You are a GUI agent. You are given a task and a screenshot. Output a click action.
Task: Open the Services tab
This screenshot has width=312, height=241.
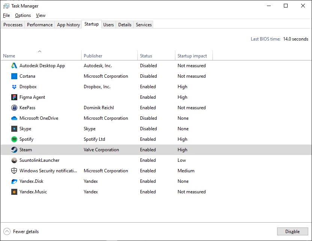click(x=144, y=25)
